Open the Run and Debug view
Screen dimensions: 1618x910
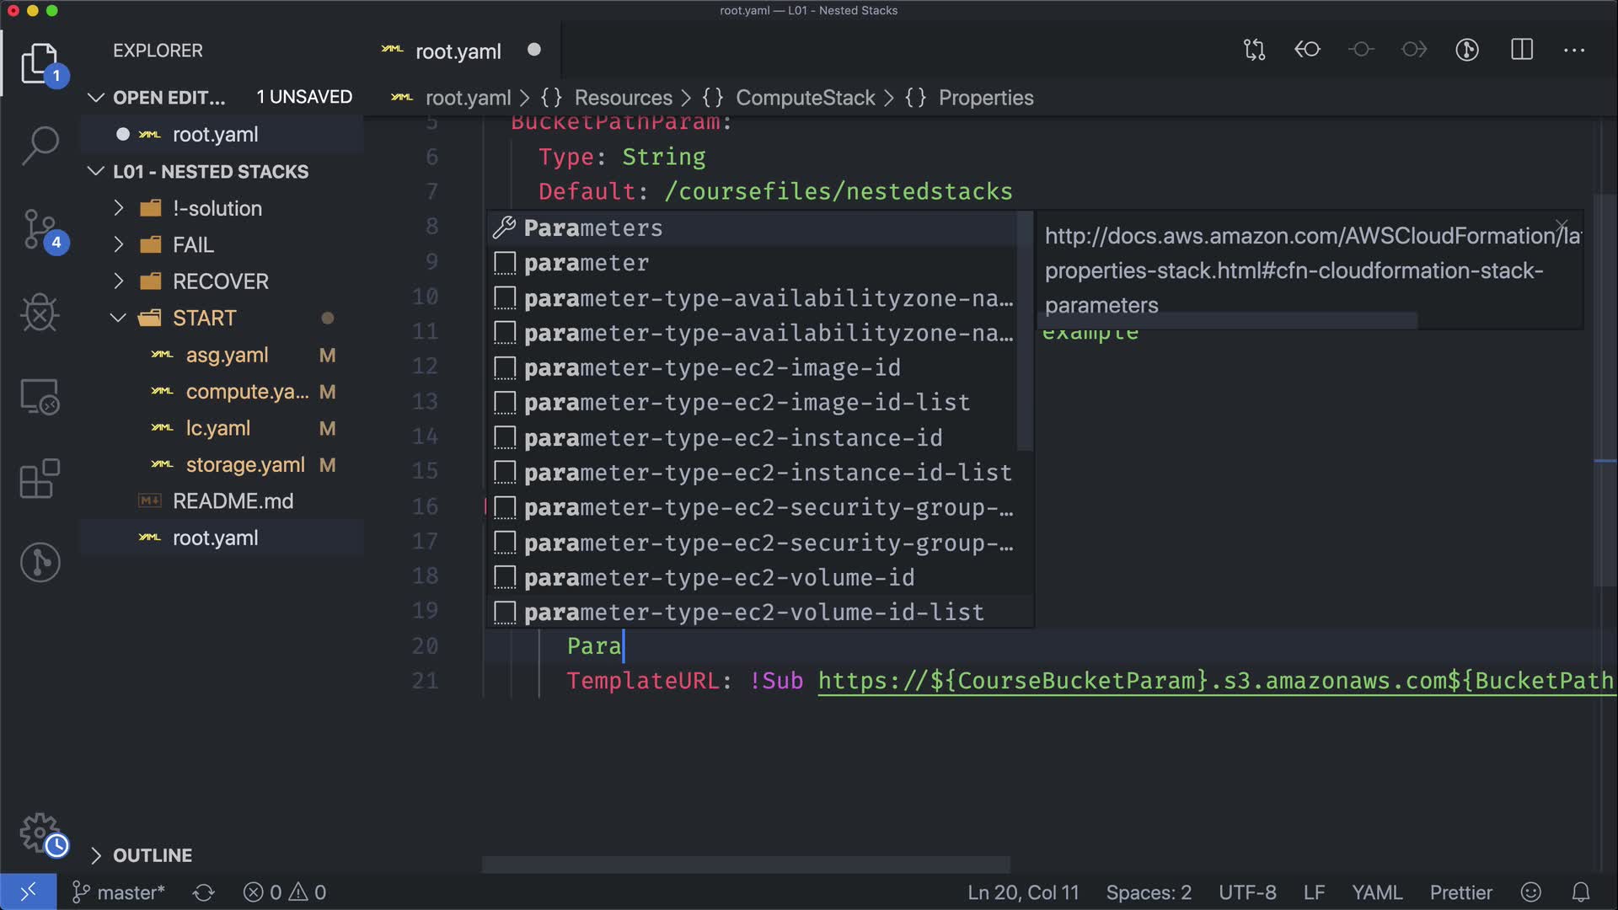tap(40, 313)
